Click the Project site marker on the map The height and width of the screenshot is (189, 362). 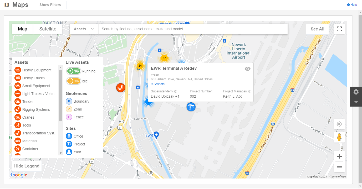(x=191, y=107)
